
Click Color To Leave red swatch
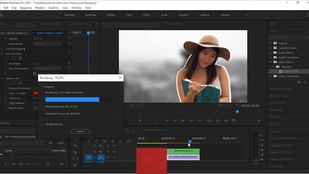click(x=36, y=93)
